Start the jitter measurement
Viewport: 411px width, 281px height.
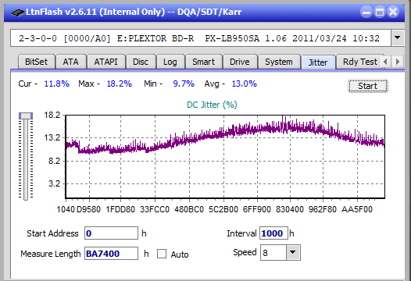(367, 86)
